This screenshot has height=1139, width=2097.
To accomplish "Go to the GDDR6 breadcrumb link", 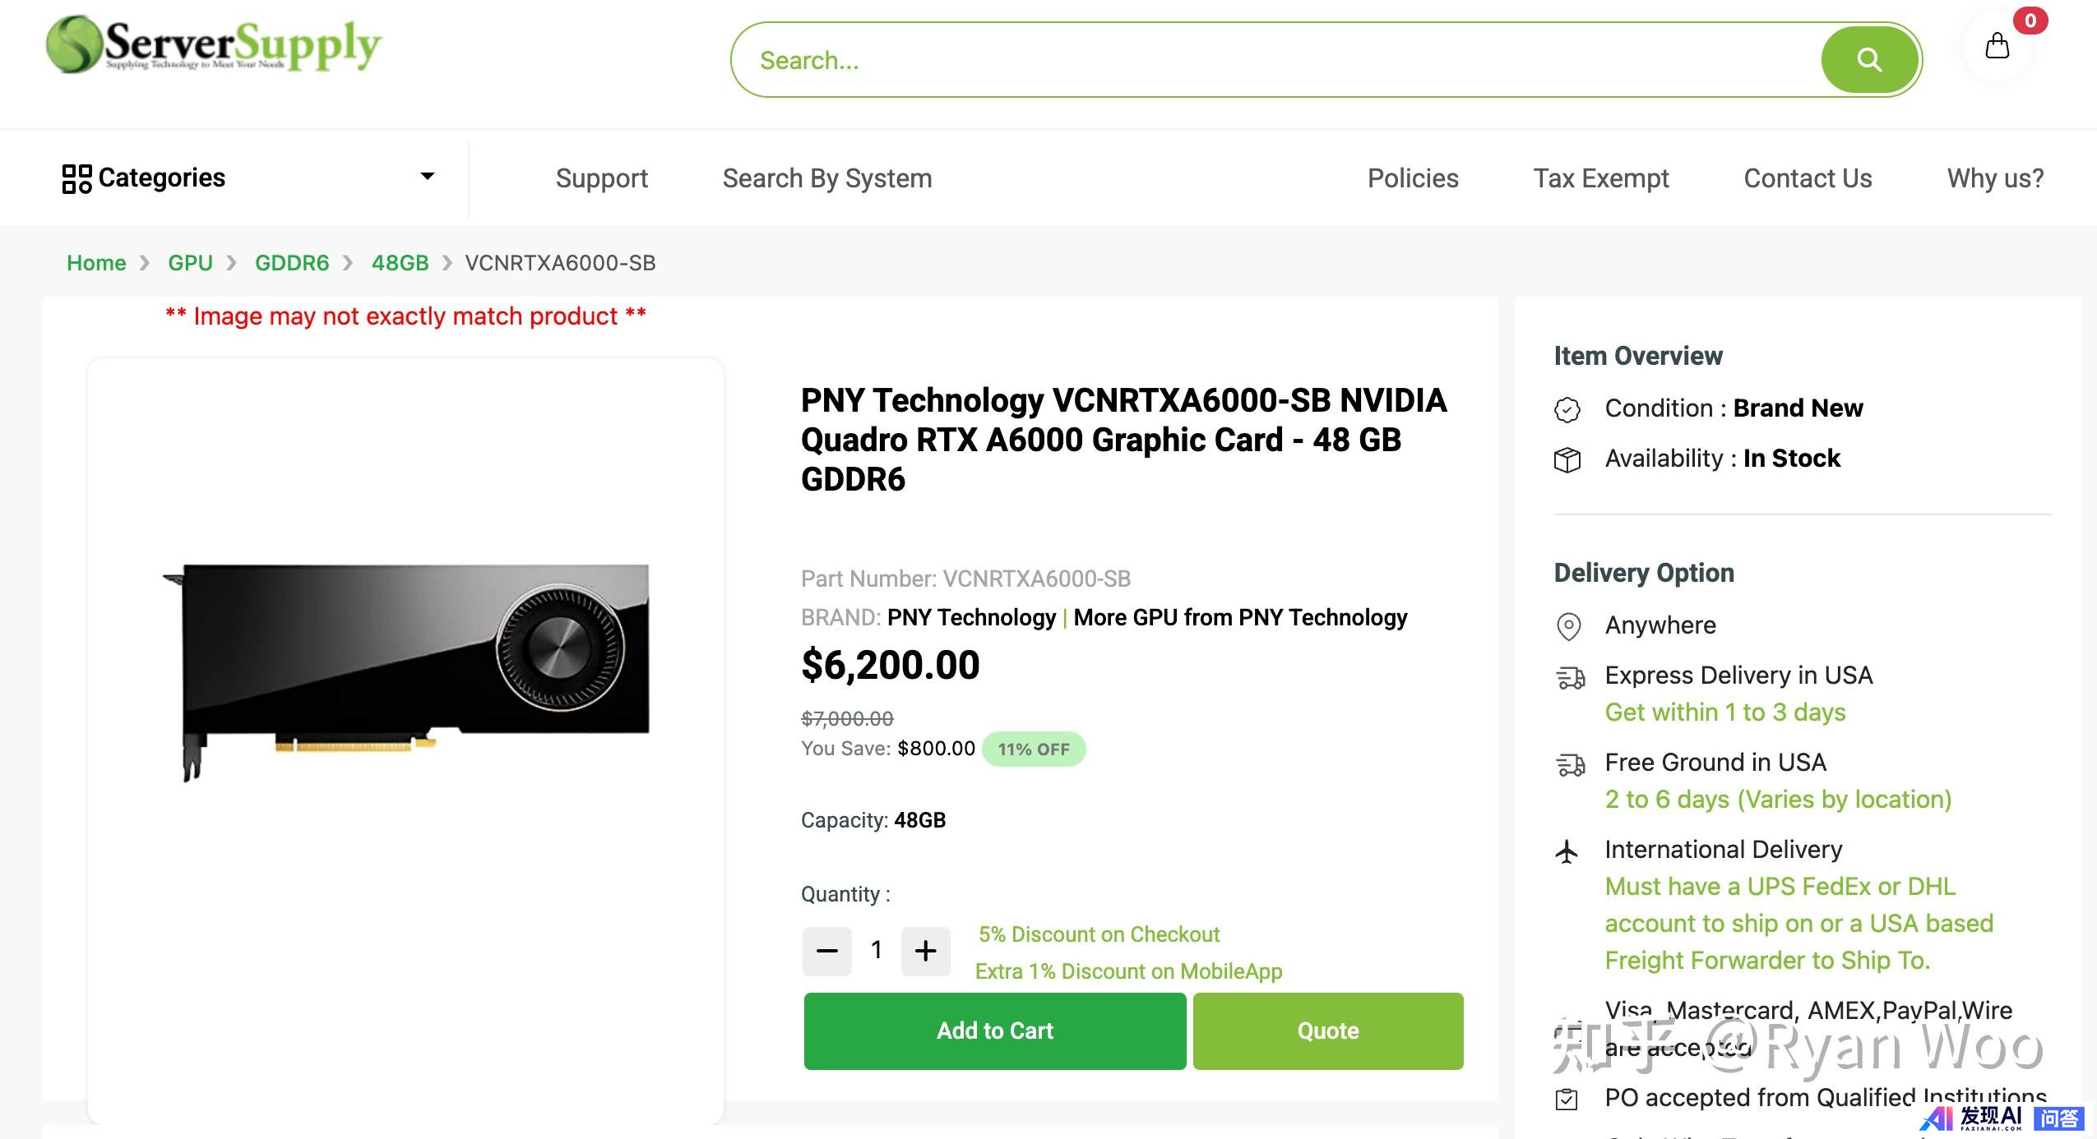I will point(291,263).
